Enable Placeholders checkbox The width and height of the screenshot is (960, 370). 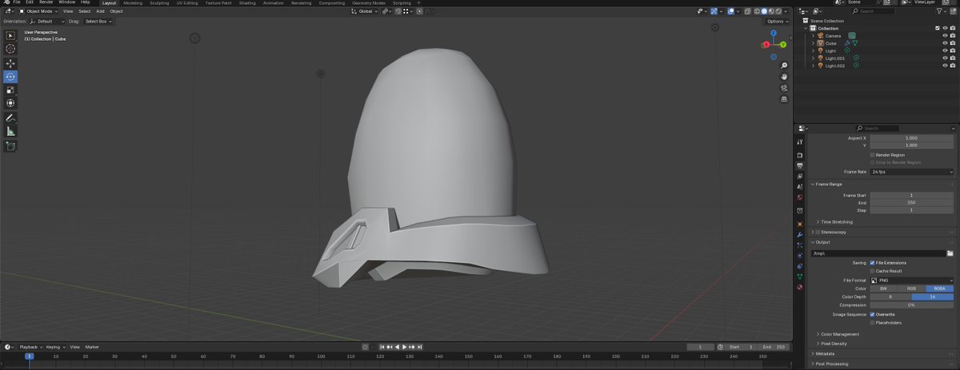pos(873,323)
